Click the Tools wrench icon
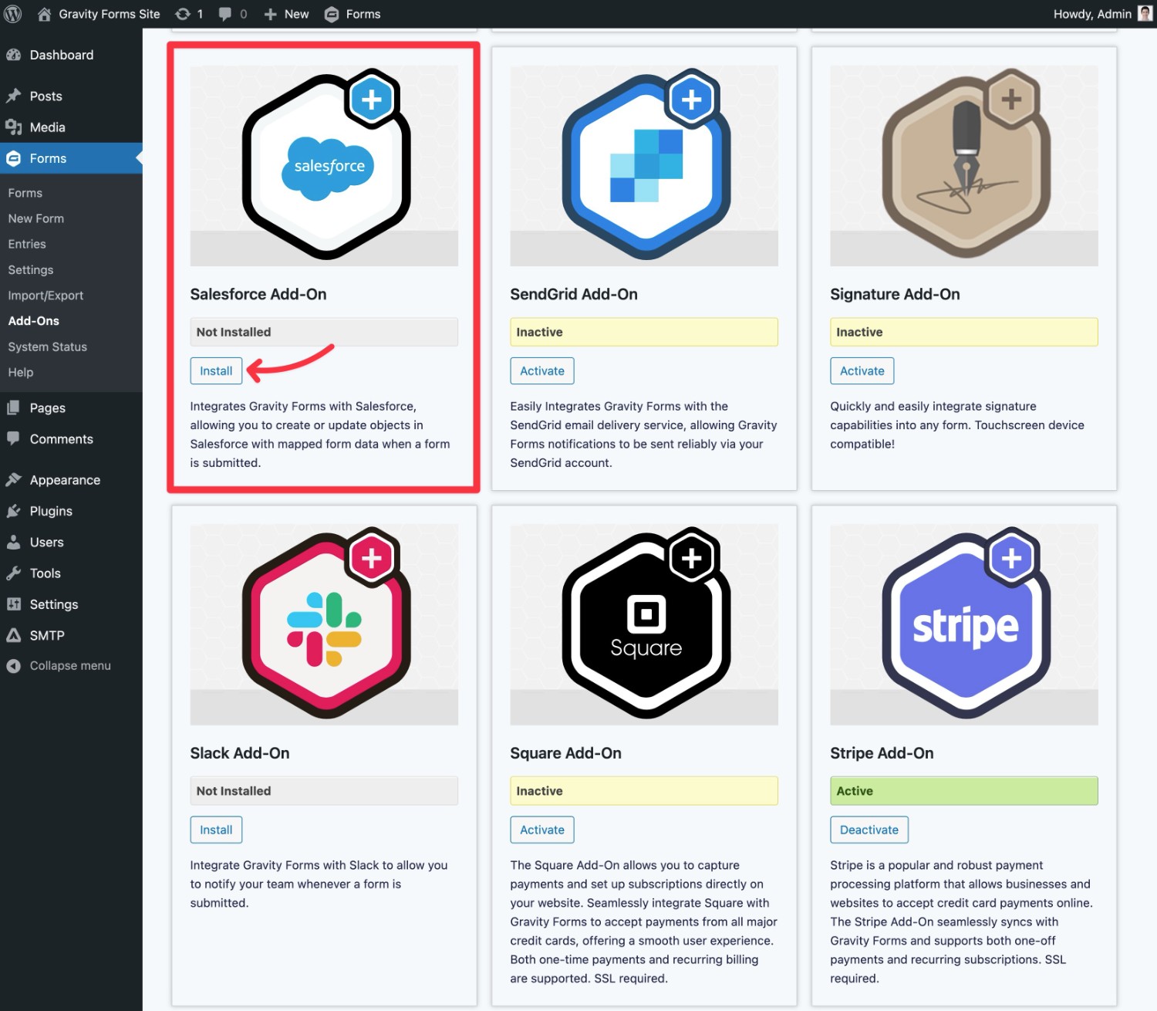 [x=14, y=573]
